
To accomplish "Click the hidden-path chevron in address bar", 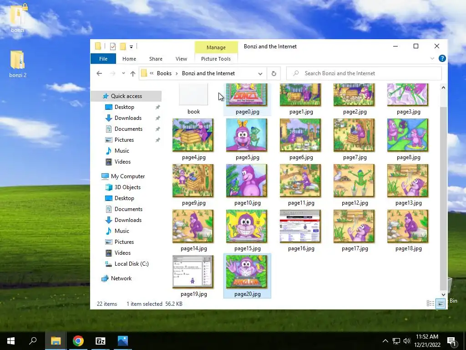I will click(152, 73).
